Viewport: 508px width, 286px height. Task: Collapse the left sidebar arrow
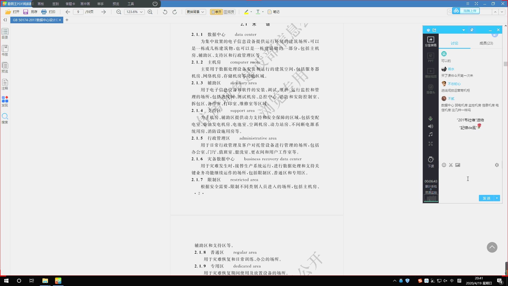point(5,20)
